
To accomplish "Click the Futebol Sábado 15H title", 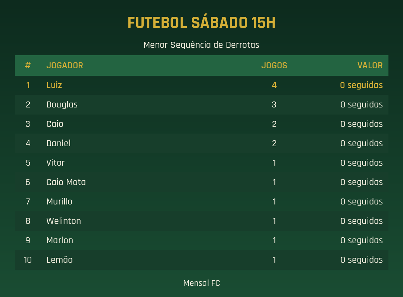I will pyautogui.click(x=201, y=23).
